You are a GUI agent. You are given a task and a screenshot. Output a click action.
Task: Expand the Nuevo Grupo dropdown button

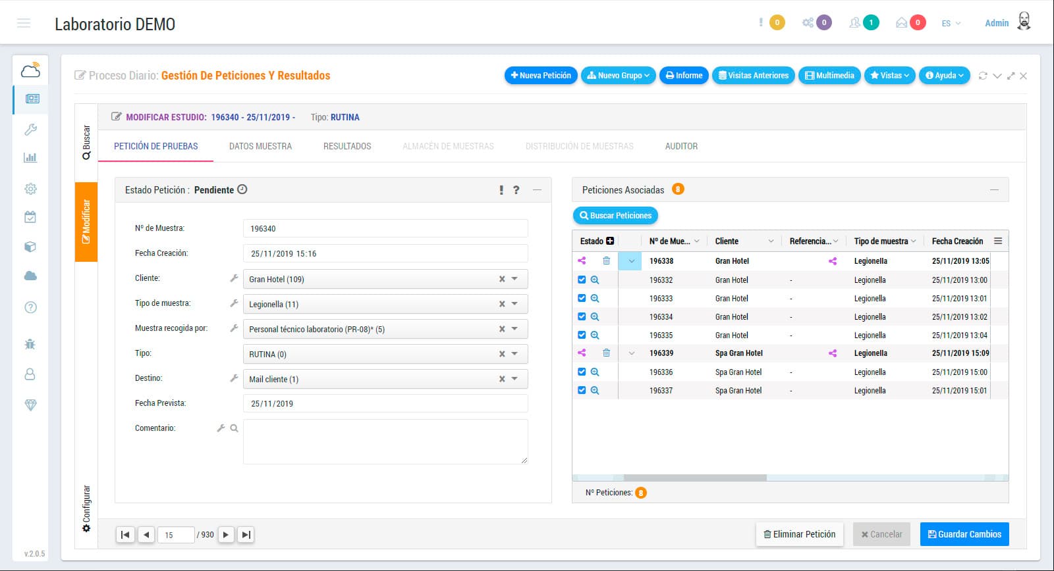(618, 76)
